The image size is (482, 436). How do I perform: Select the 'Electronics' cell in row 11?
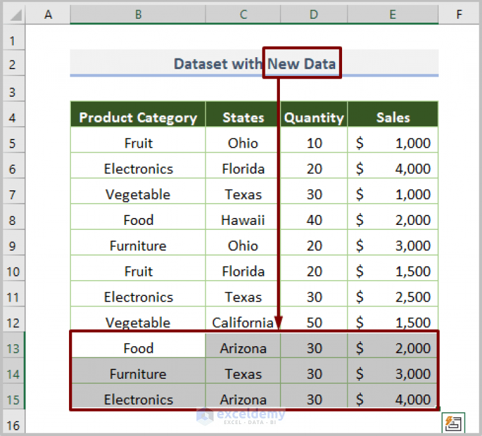click(x=138, y=293)
